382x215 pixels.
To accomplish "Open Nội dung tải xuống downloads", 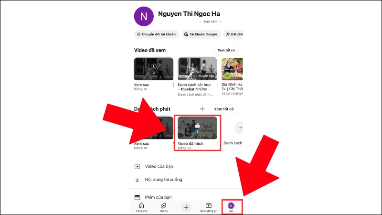I will [164, 180].
